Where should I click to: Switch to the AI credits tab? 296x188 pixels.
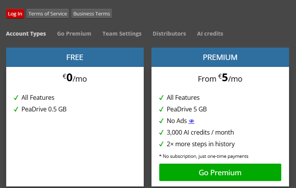210,34
